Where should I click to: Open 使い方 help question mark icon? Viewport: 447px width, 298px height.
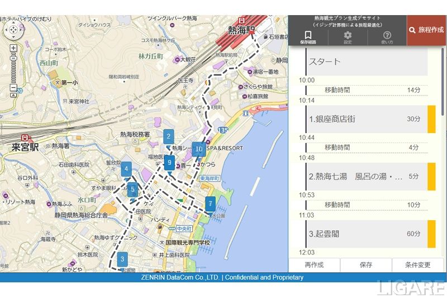point(387,37)
